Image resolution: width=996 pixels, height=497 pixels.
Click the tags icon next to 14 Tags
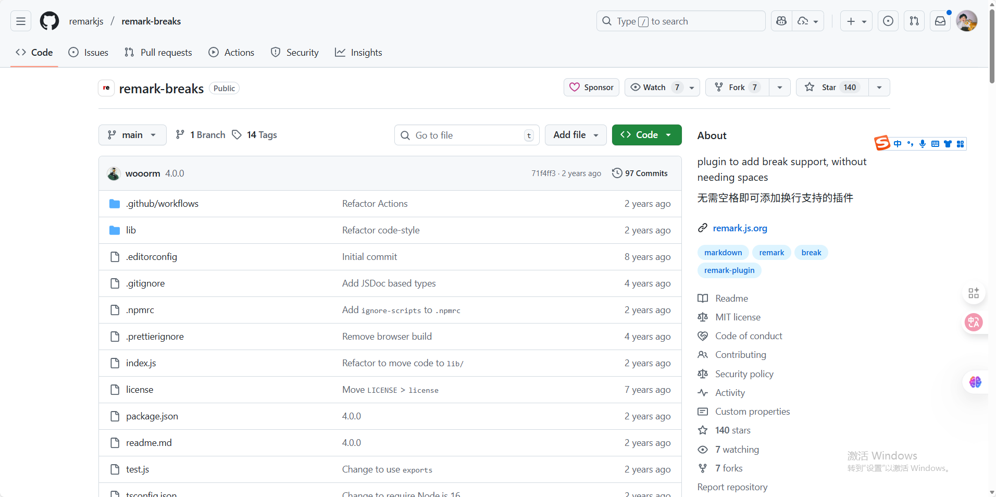point(237,135)
